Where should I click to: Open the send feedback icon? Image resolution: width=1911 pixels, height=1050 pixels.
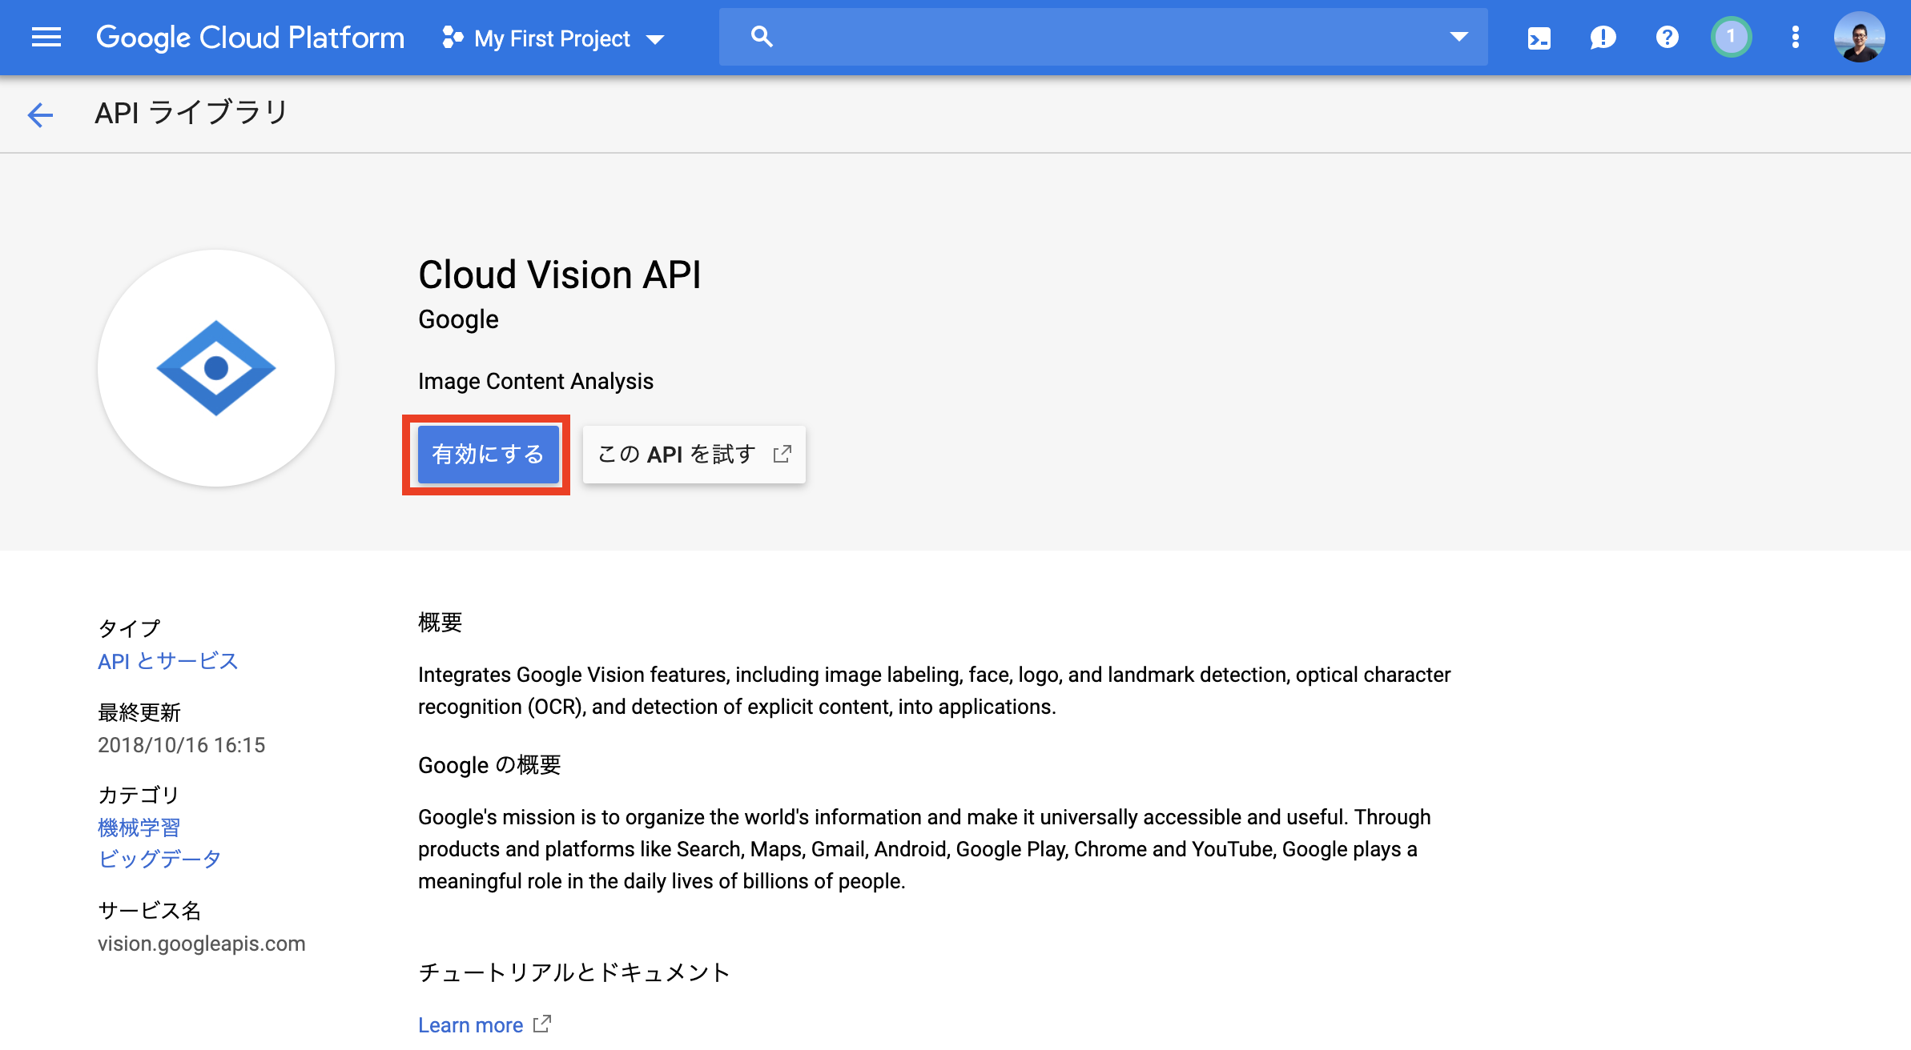tap(1603, 38)
